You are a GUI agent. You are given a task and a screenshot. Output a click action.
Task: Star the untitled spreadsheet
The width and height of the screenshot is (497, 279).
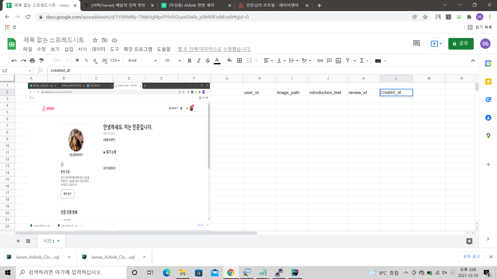(x=95, y=40)
